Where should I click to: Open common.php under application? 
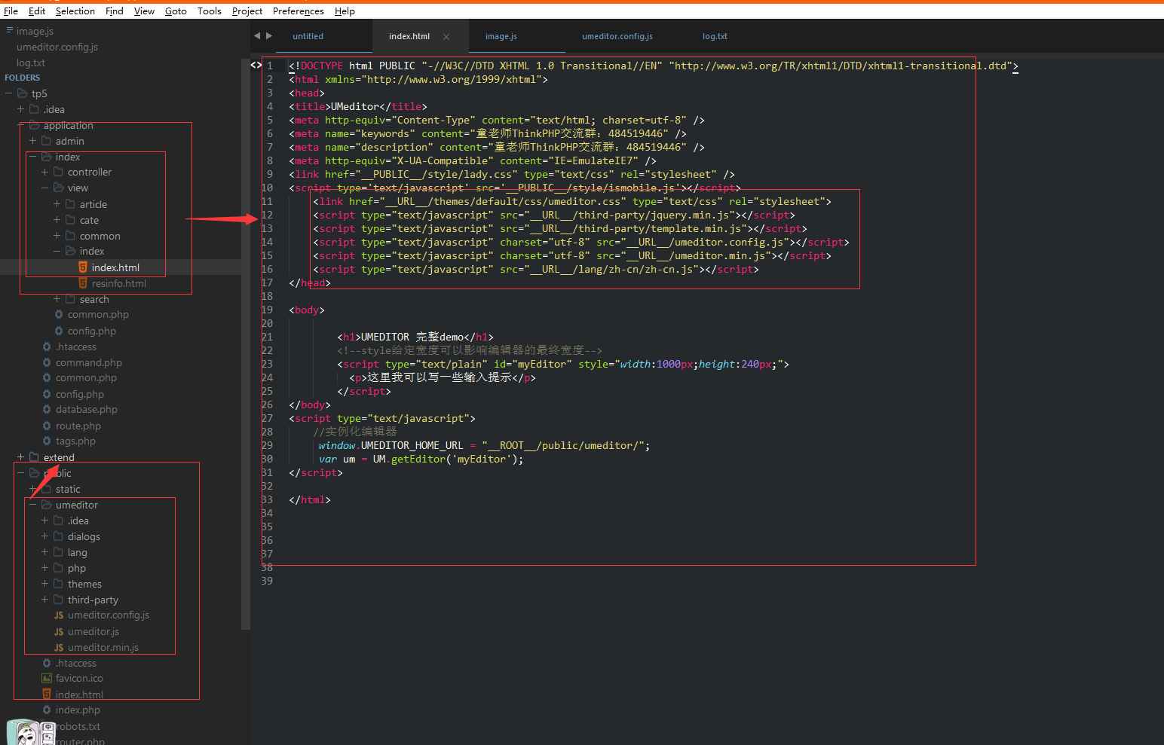tap(86, 378)
